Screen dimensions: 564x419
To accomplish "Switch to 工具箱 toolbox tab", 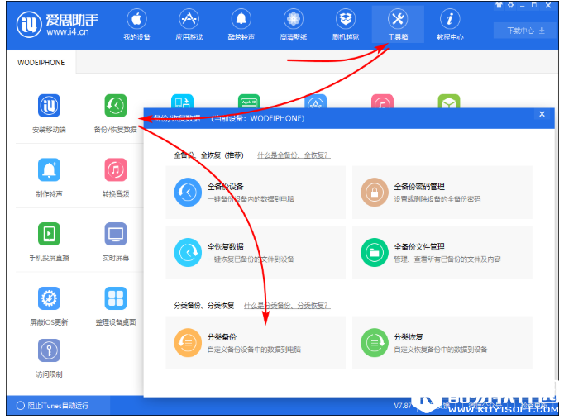I will [397, 26].
